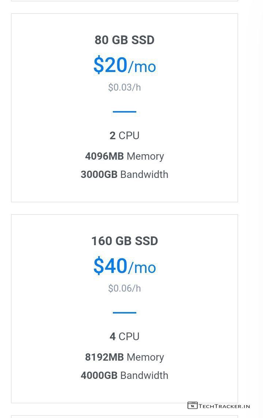Click the TechTracker browser window icon

(193, 405)
